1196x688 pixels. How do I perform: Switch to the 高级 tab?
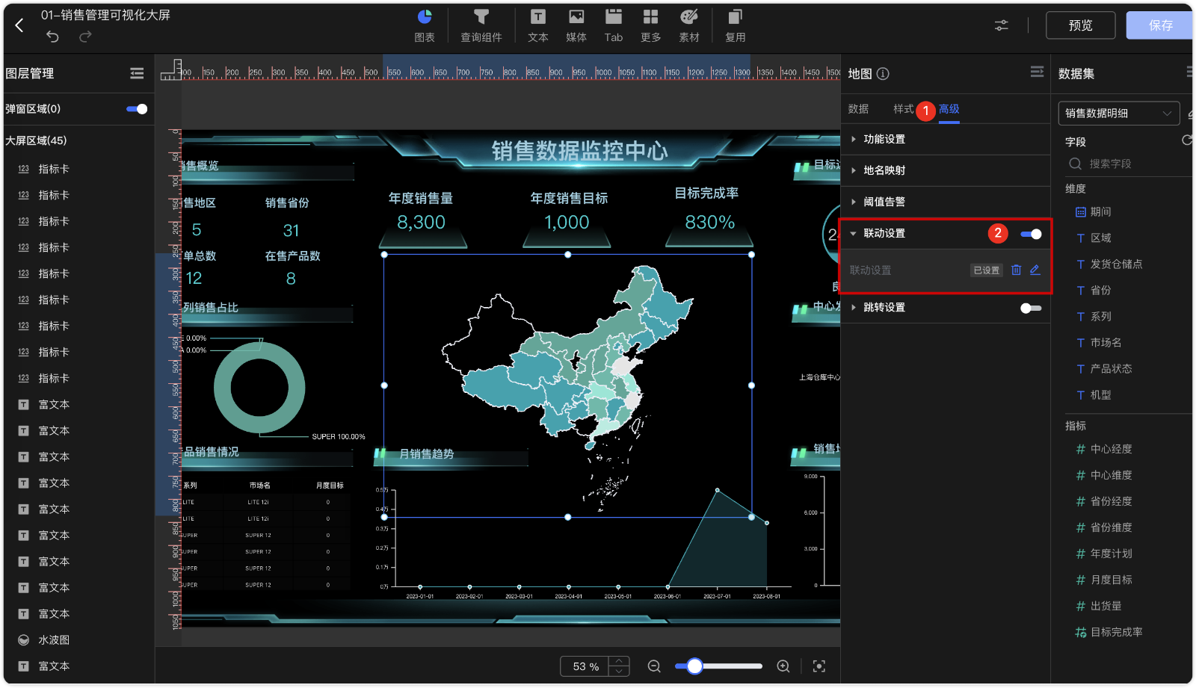(949, 109)
